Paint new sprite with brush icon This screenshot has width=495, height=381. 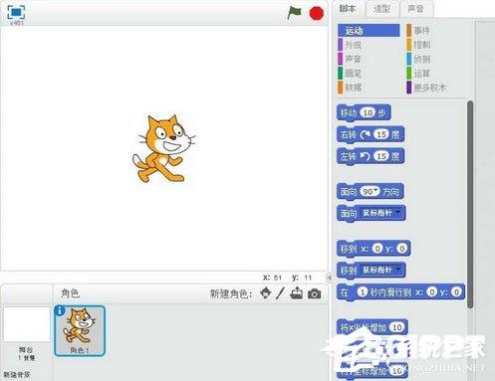280,293
